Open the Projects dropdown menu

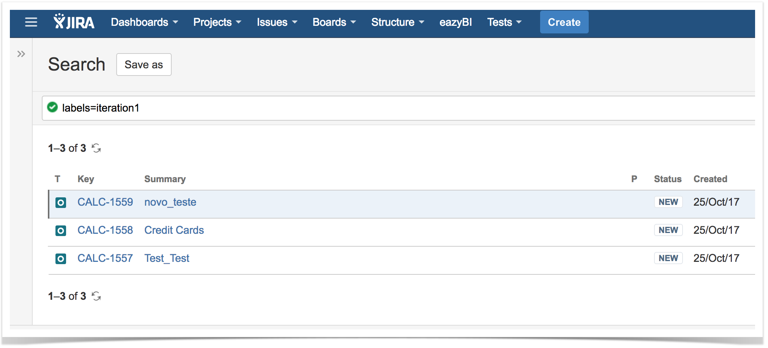(x=217, y=22)
